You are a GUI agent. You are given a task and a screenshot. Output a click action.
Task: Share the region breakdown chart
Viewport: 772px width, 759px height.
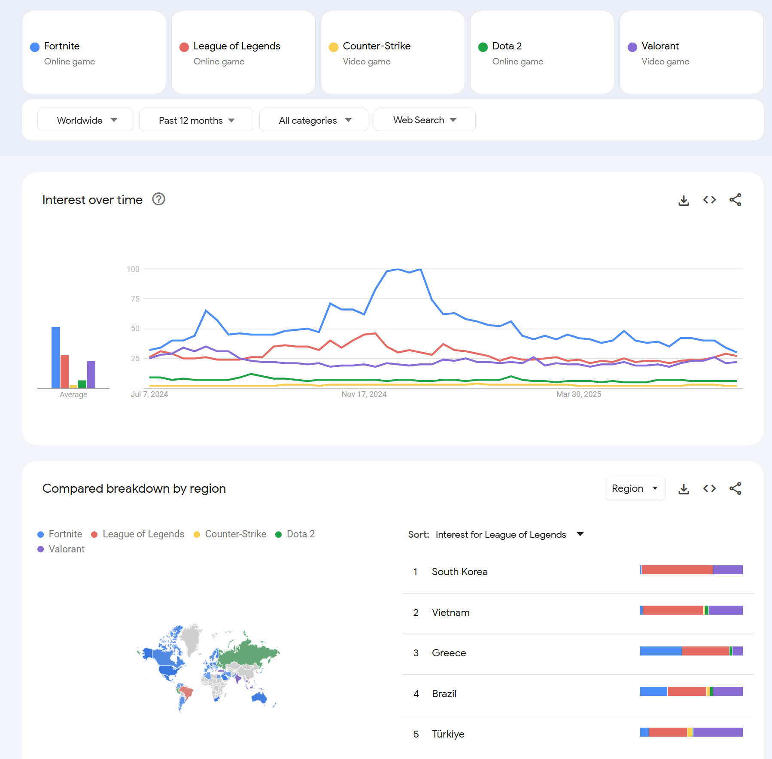tap(735, 488)
